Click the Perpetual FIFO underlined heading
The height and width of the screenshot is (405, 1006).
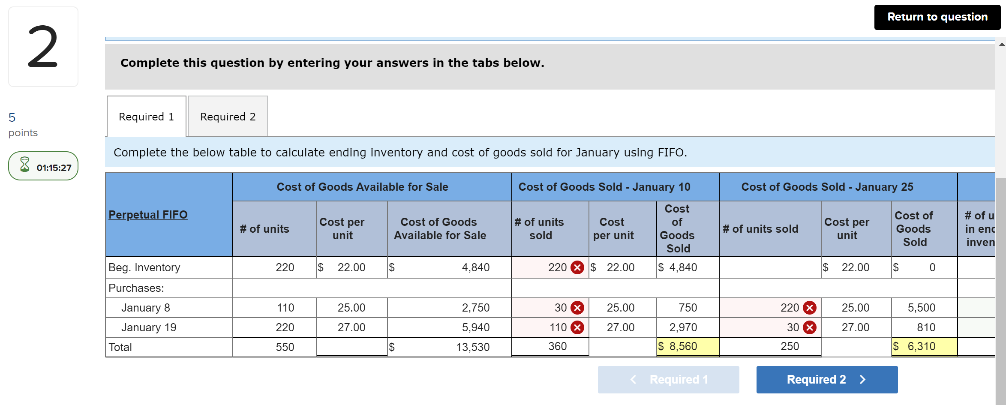148,214
